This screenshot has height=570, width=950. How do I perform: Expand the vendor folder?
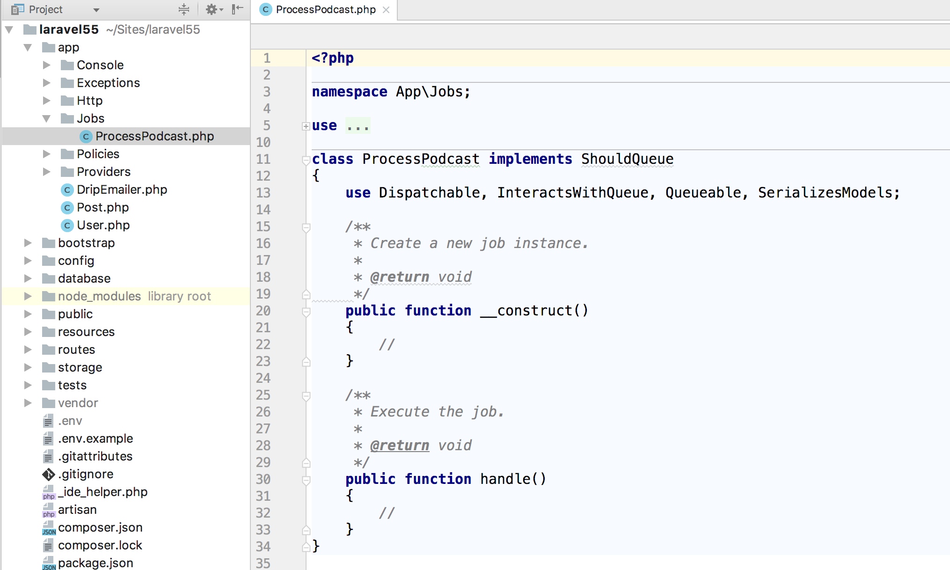(28, 403)
